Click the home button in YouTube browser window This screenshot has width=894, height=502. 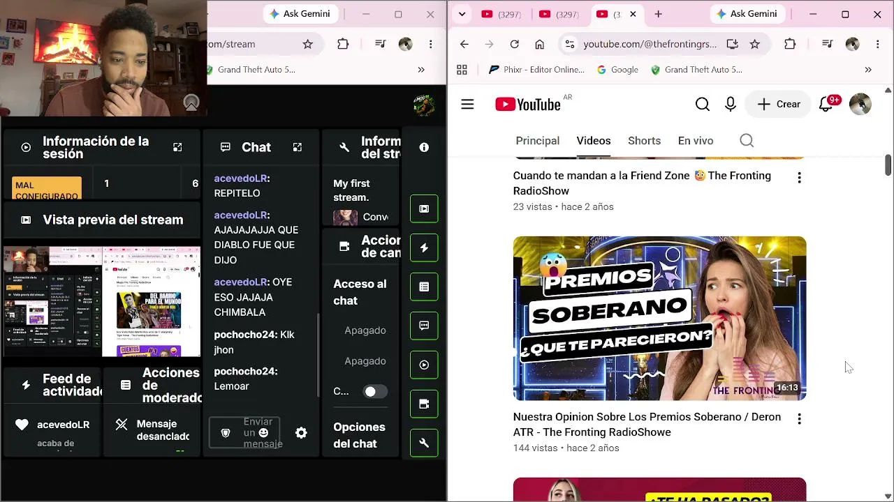(x=540, y=44)
